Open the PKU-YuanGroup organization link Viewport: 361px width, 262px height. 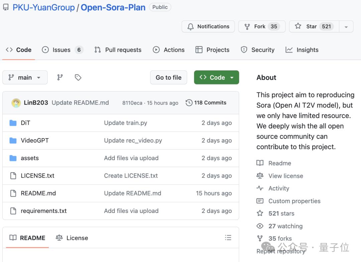point(44,8)
